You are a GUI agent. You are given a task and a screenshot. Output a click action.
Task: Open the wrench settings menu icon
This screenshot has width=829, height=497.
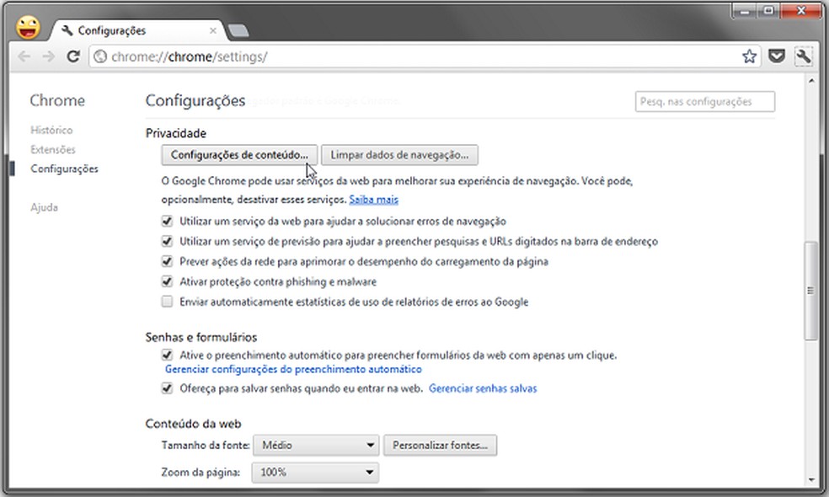click(804, 56)
